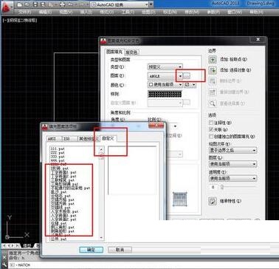Click the Save As icon in quick access toolbar
279x269 pixels.
click(x=43, y=4)
